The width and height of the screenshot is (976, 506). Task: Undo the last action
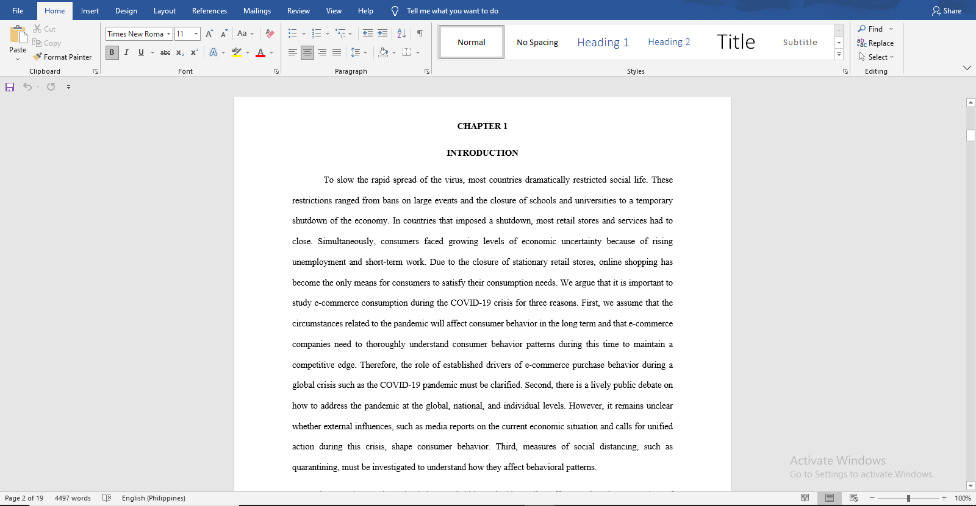27,87
